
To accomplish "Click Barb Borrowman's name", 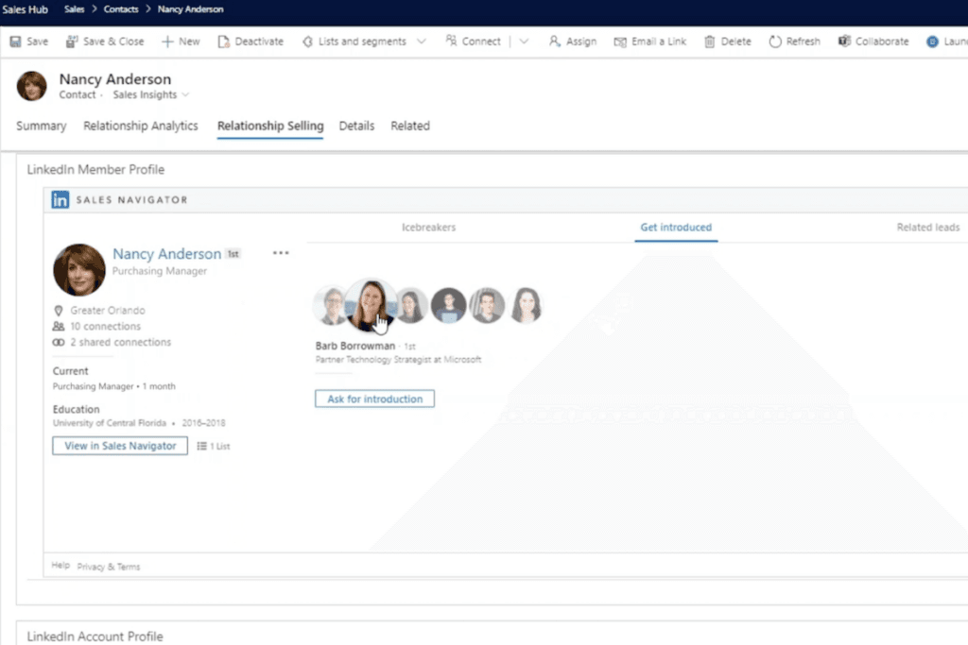I will click(355, 346).
